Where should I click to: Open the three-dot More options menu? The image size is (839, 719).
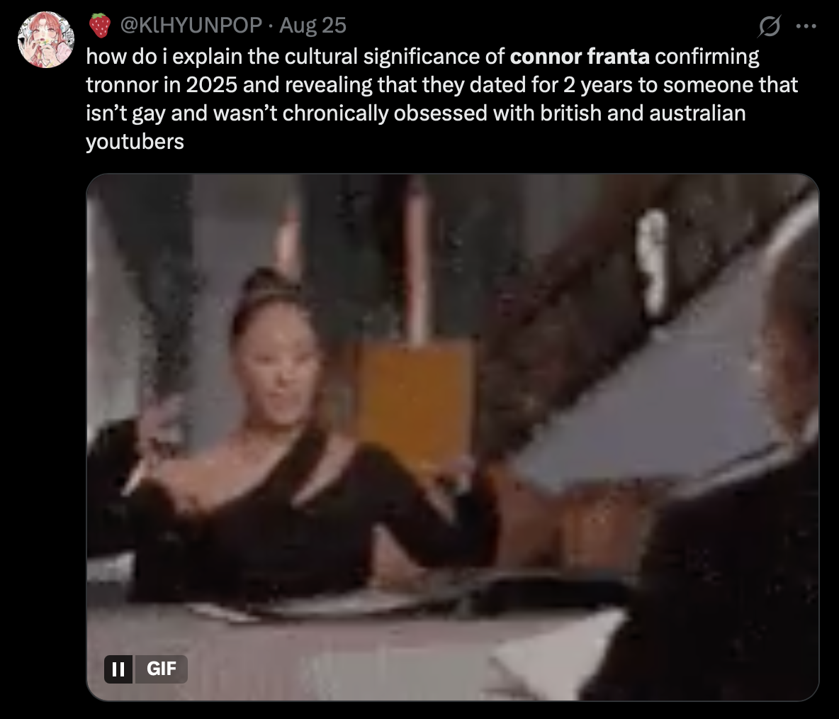pos(806,26)
